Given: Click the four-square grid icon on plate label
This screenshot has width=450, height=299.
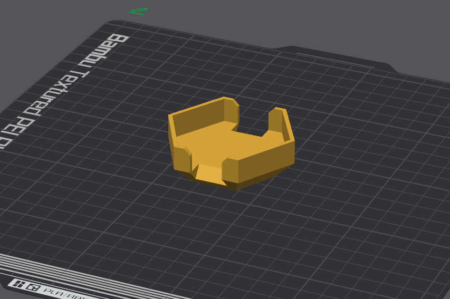Looking at the screenshot, I should click(18, 284).
